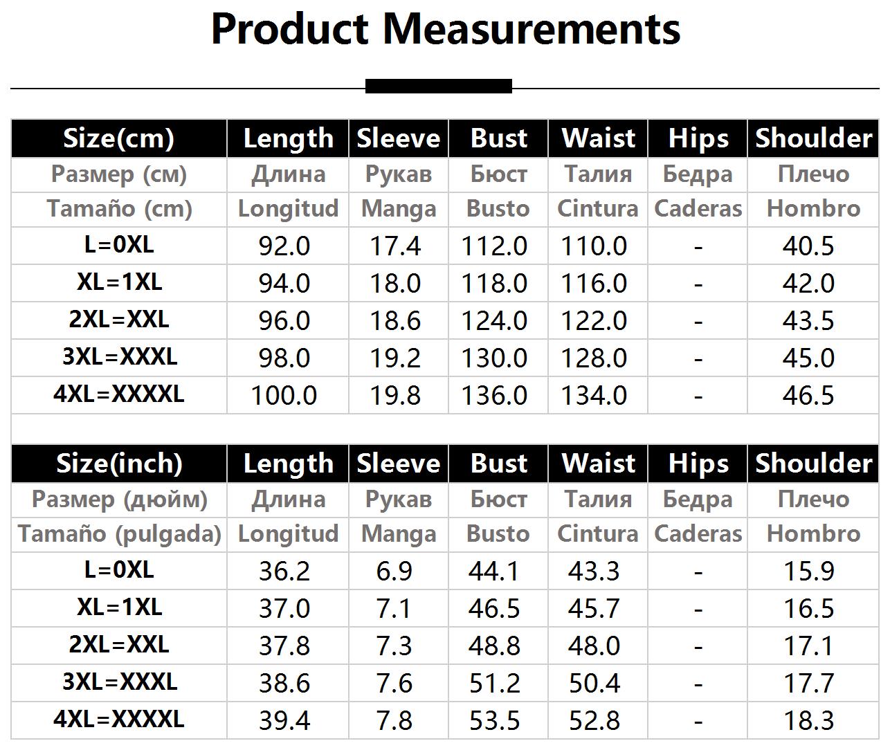Image resolution: width=890 pixels, height=750 pixels.
Task: Select the L=0XL row label in inch table
Action: (119, 570)
